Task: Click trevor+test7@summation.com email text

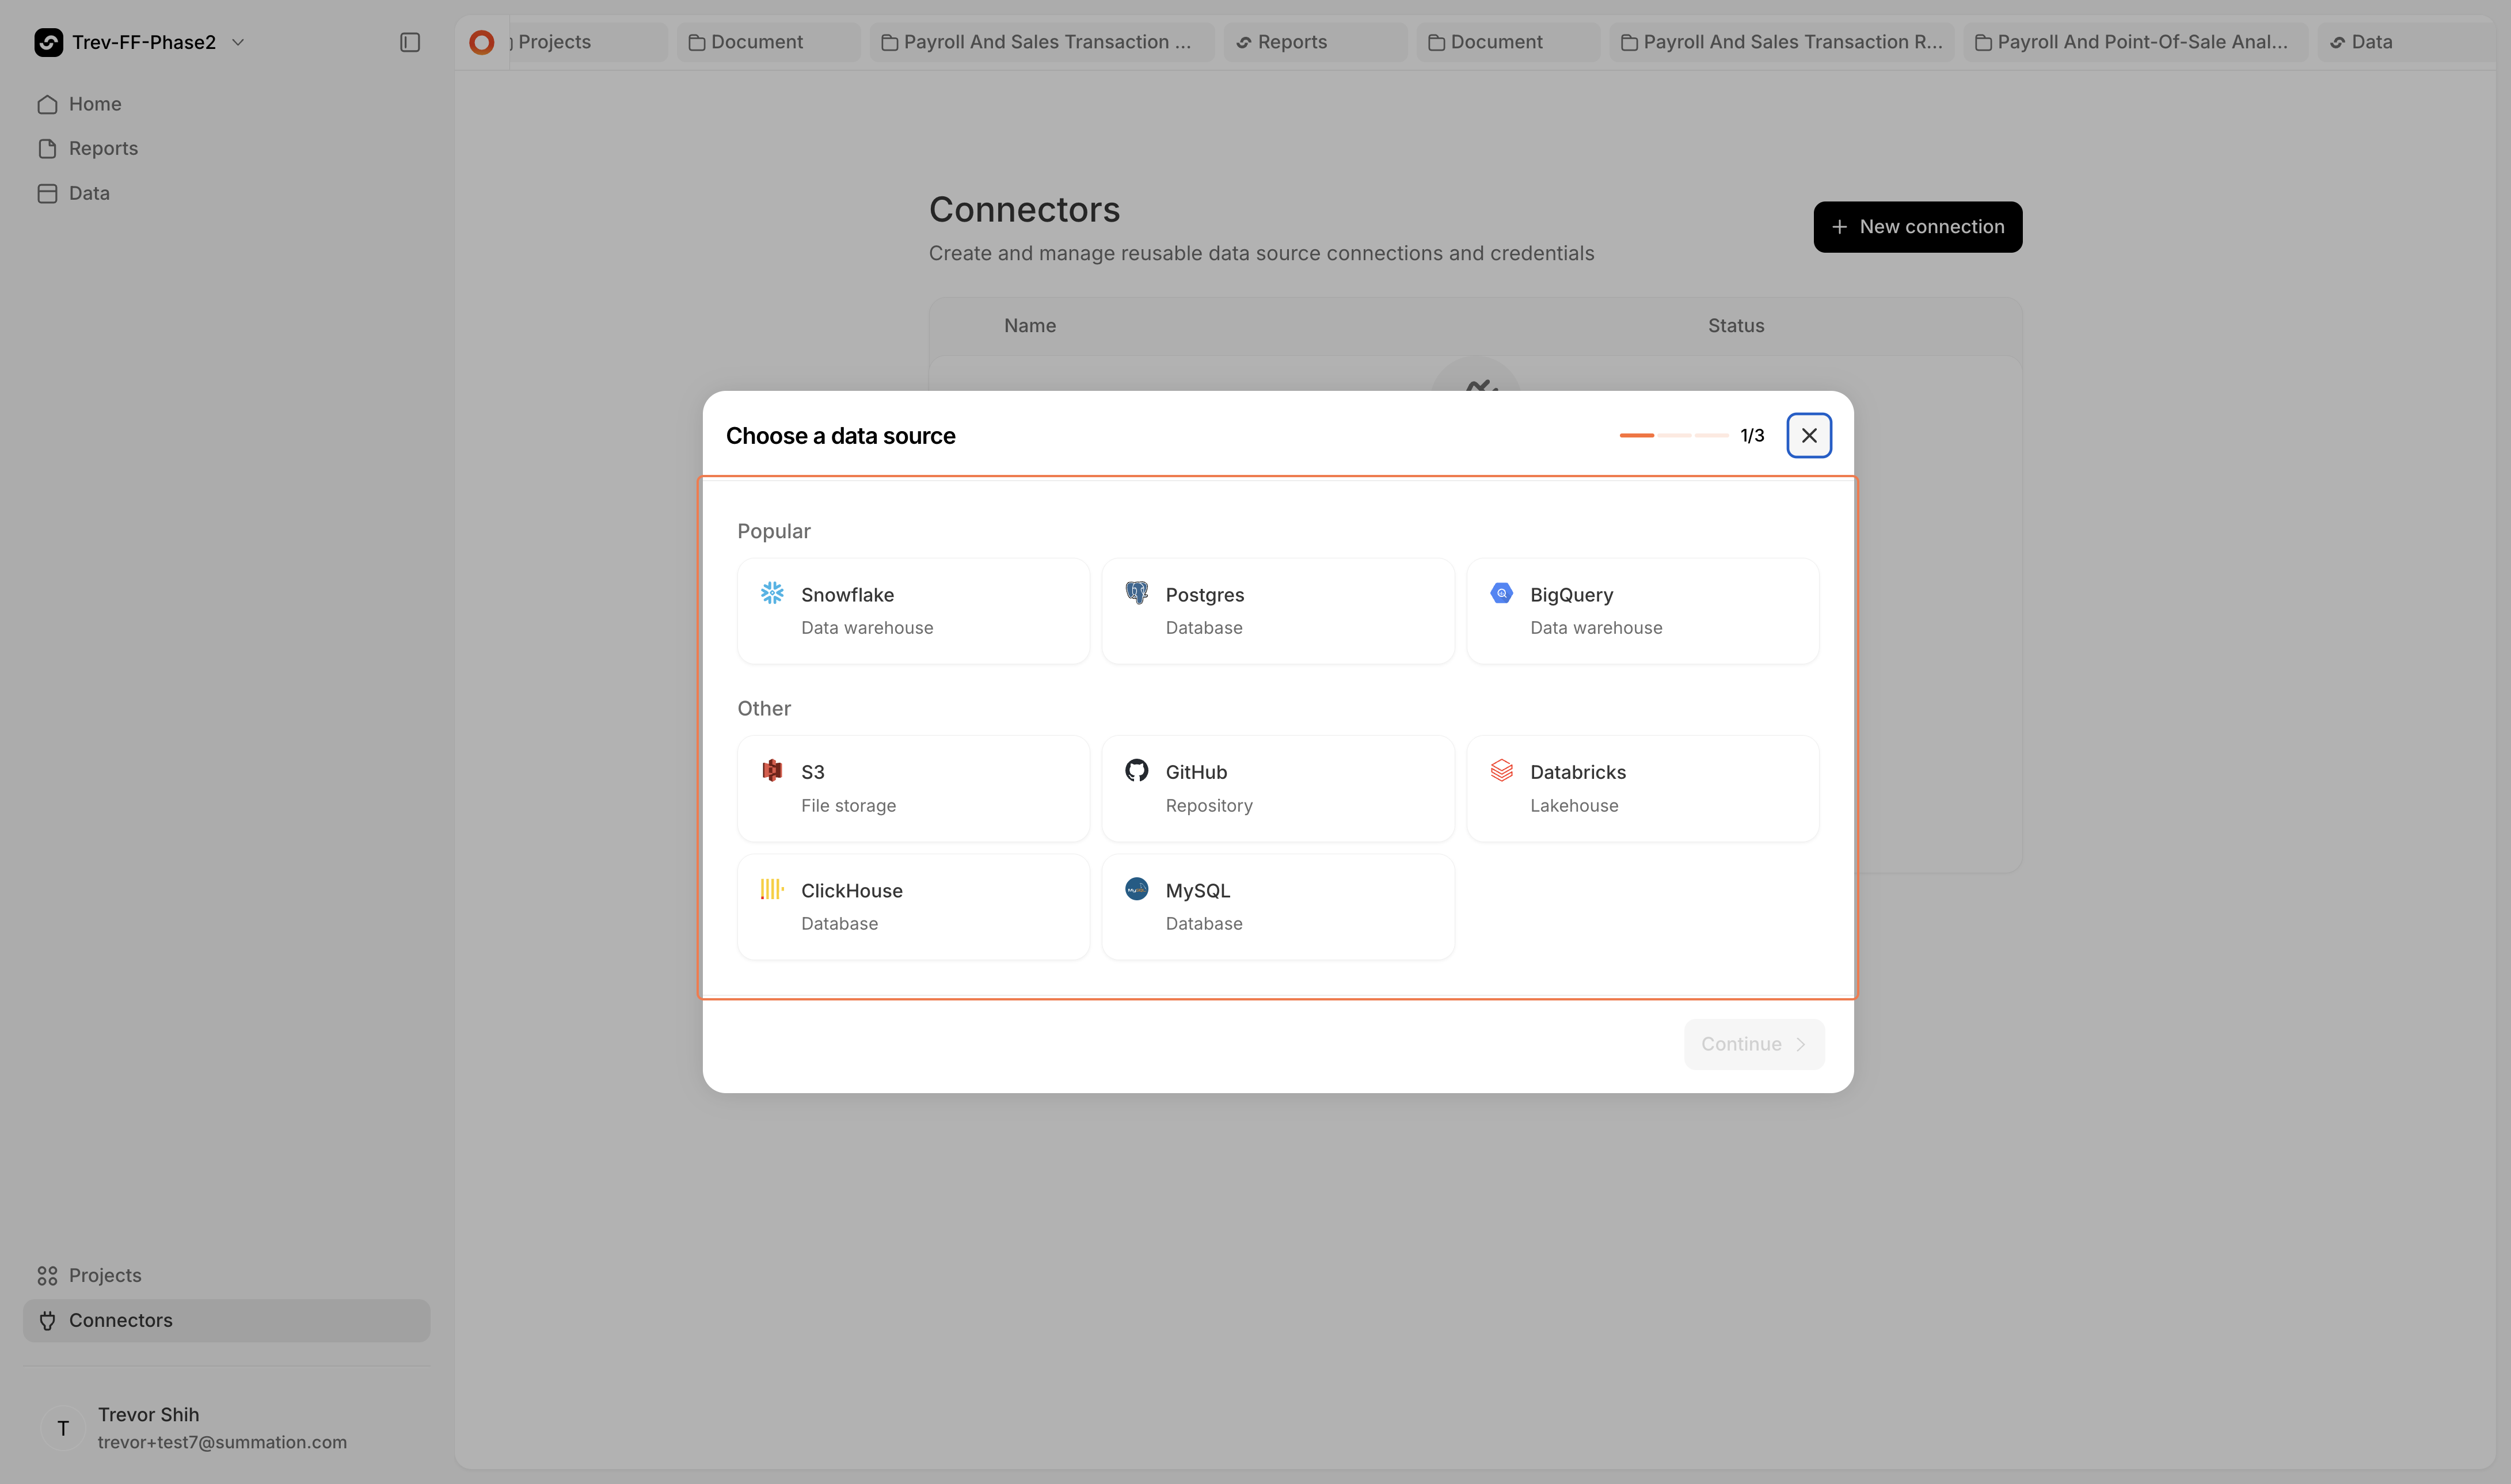Action: (222, 1442)
